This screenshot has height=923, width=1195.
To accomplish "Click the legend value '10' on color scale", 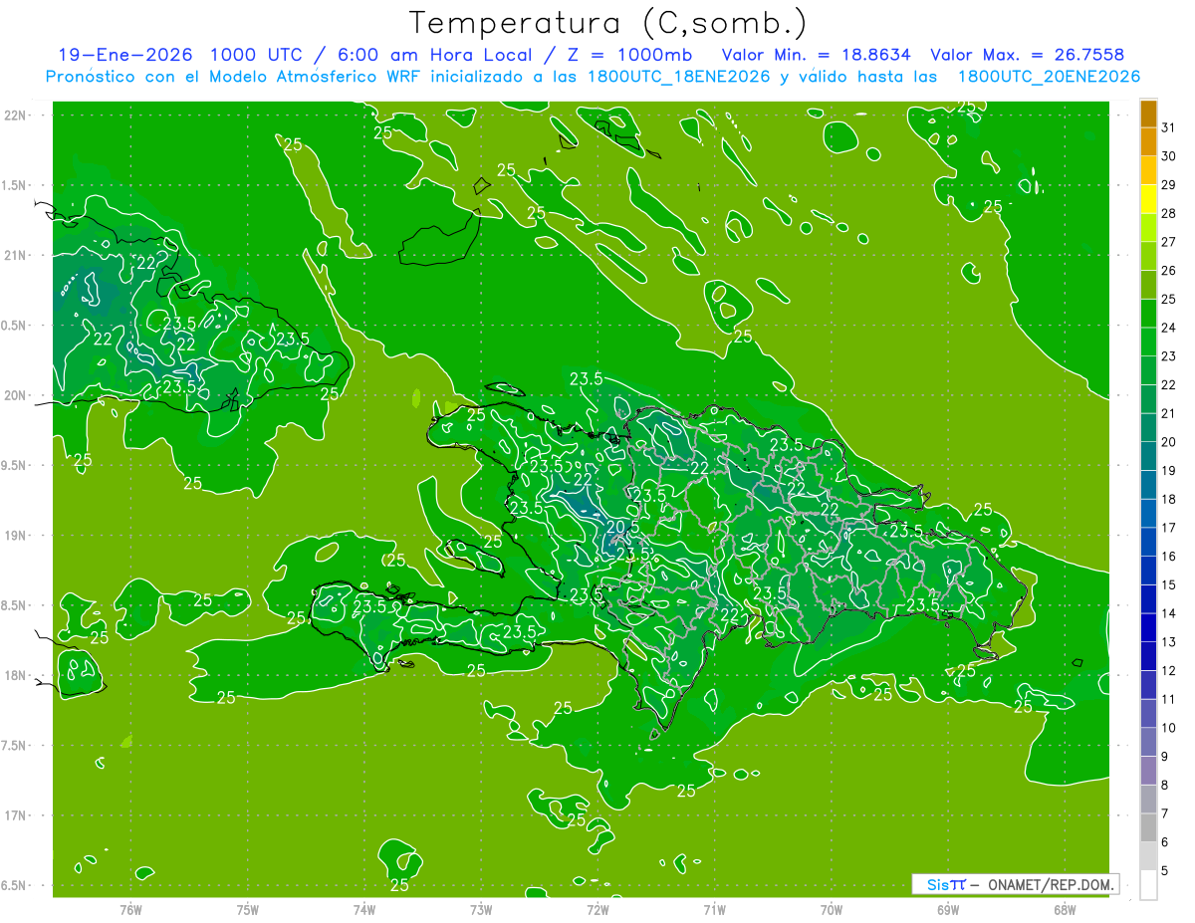I will 1168,728.
